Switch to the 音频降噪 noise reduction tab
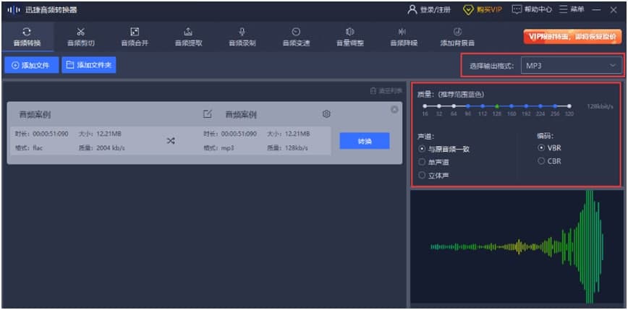The width and height of the screenshot is (628, 310). coord(404,37)
